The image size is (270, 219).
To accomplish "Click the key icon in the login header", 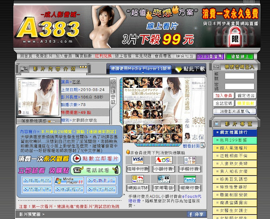I will pyautogui.click(x=216, y=67).
